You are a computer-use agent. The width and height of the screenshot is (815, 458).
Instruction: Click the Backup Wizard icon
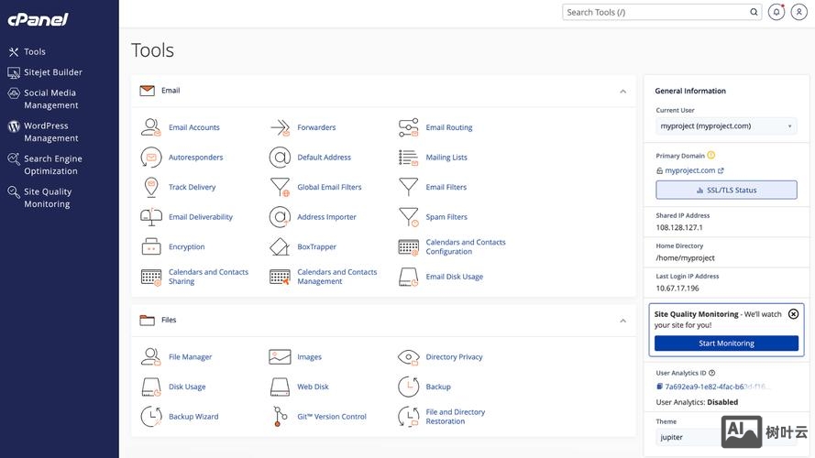point(151,417)
